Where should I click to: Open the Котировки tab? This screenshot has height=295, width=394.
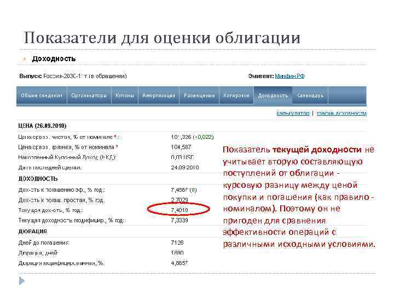[x=236, y=96]
